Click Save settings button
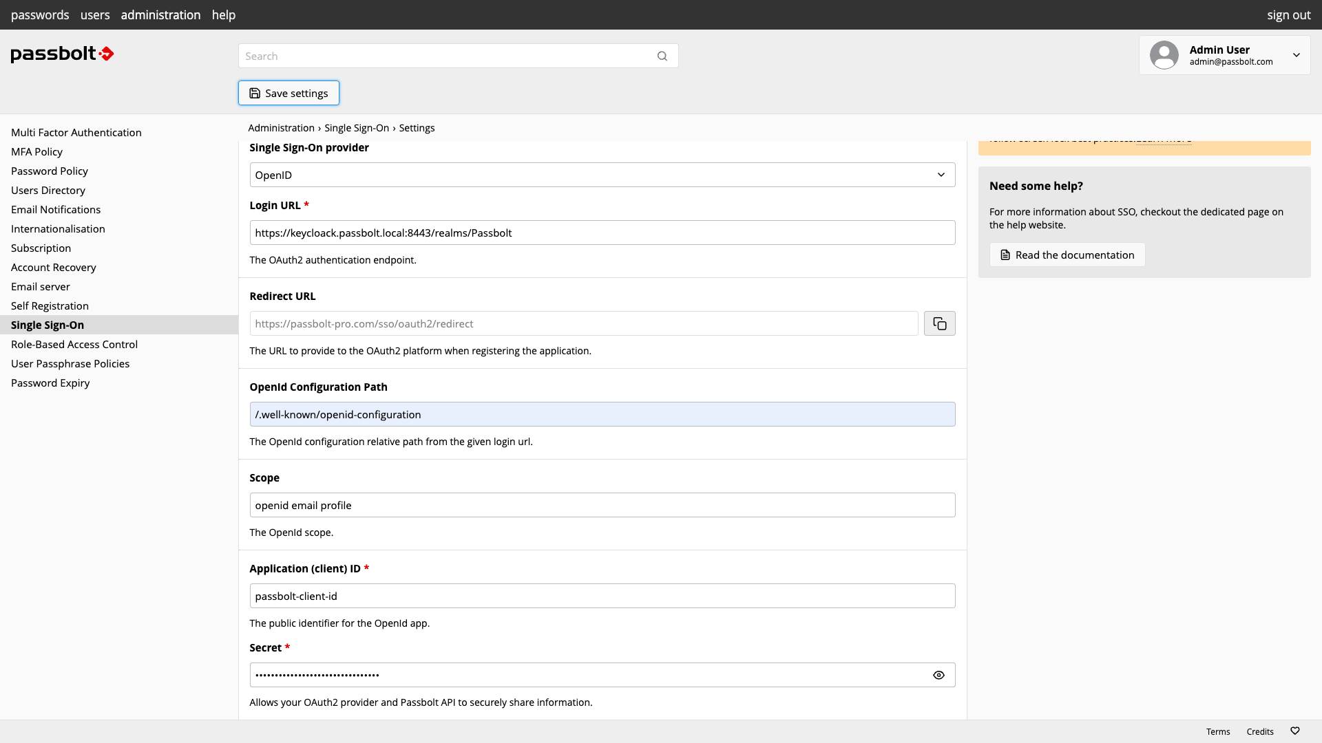 pos(288,93)
